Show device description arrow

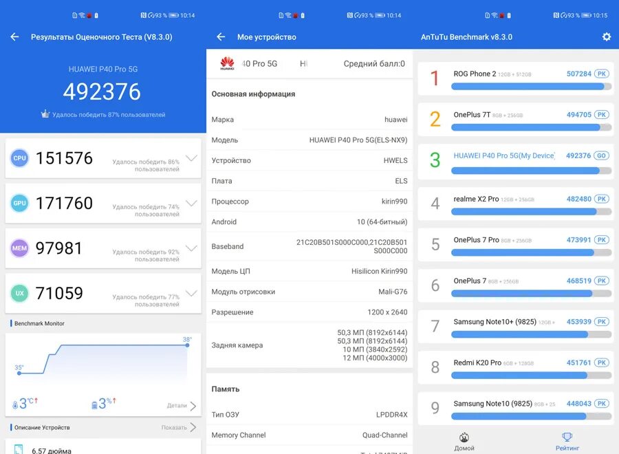pyautogui.click(x=193, y=427)
